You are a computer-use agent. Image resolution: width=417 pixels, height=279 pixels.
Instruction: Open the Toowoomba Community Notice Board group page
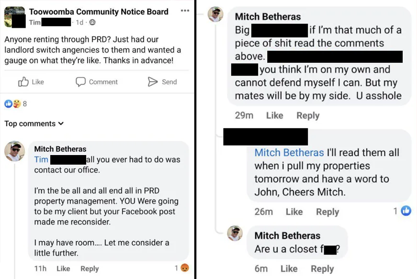[98, 11]
